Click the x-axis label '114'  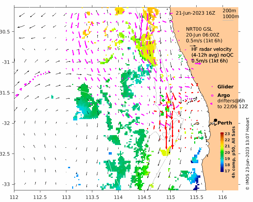[118, 197]
